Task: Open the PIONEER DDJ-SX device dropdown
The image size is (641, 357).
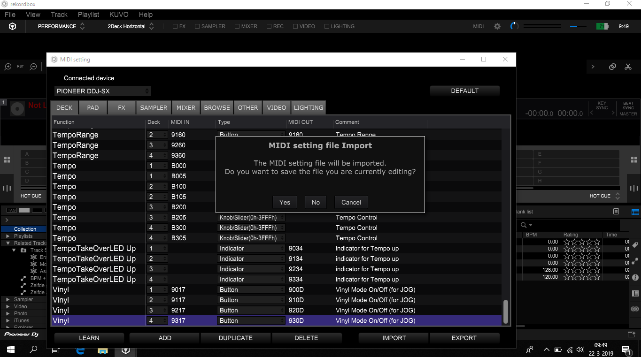Action: [x=103, y=91]
